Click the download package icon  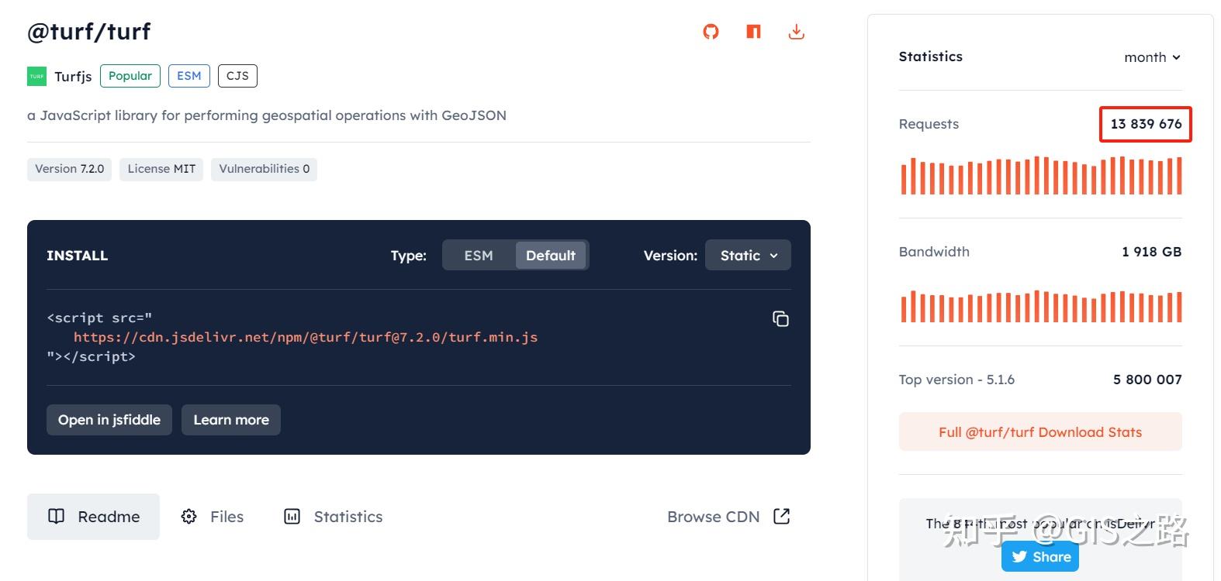coord(796,32)
